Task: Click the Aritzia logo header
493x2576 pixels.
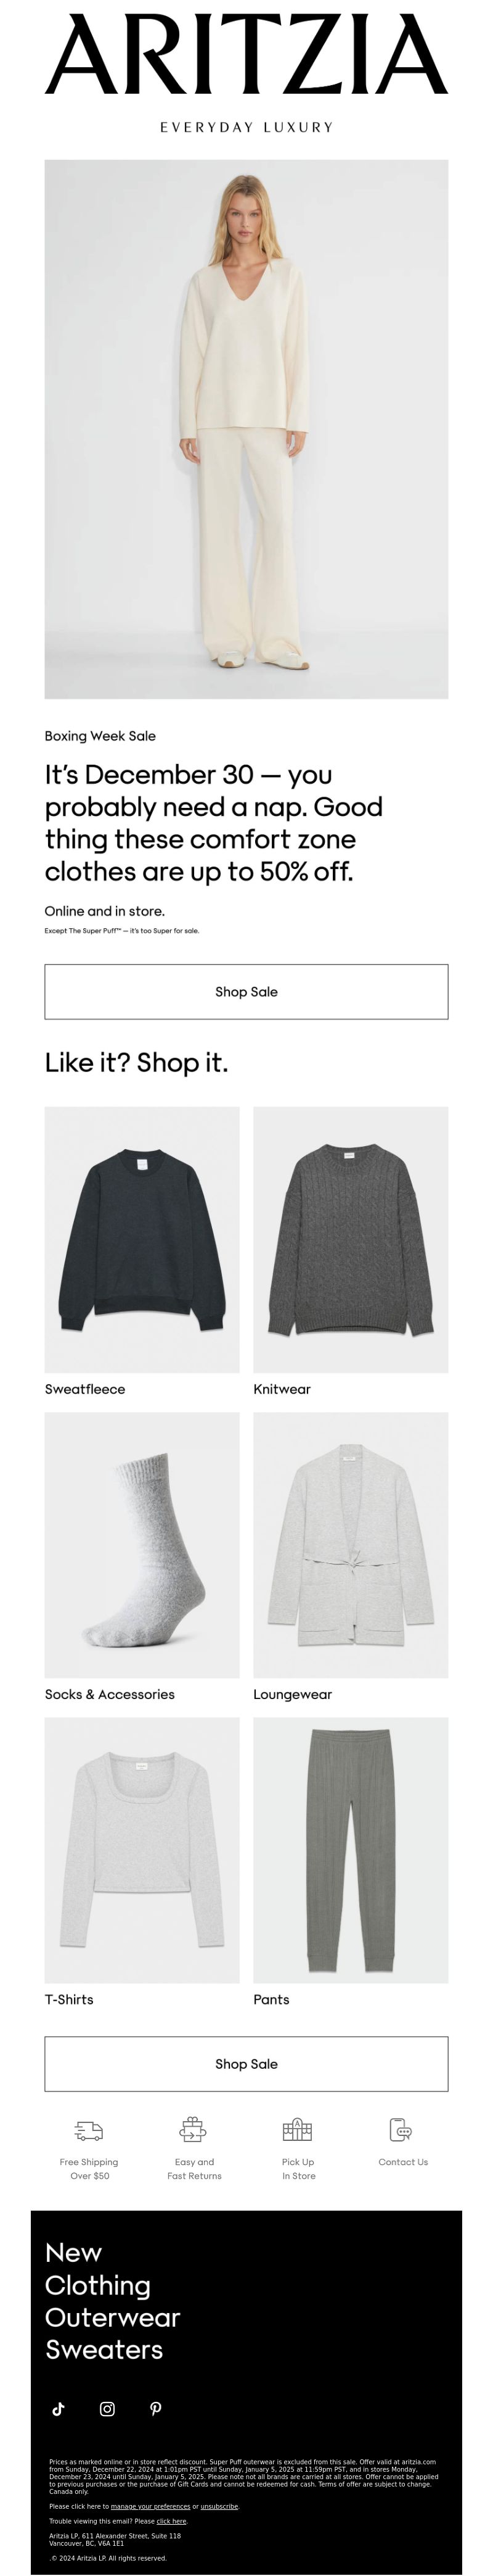Action: 246,55
